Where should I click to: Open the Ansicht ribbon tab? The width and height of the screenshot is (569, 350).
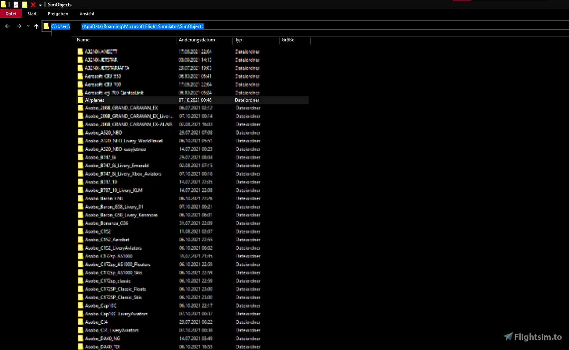tap(87, 14)
